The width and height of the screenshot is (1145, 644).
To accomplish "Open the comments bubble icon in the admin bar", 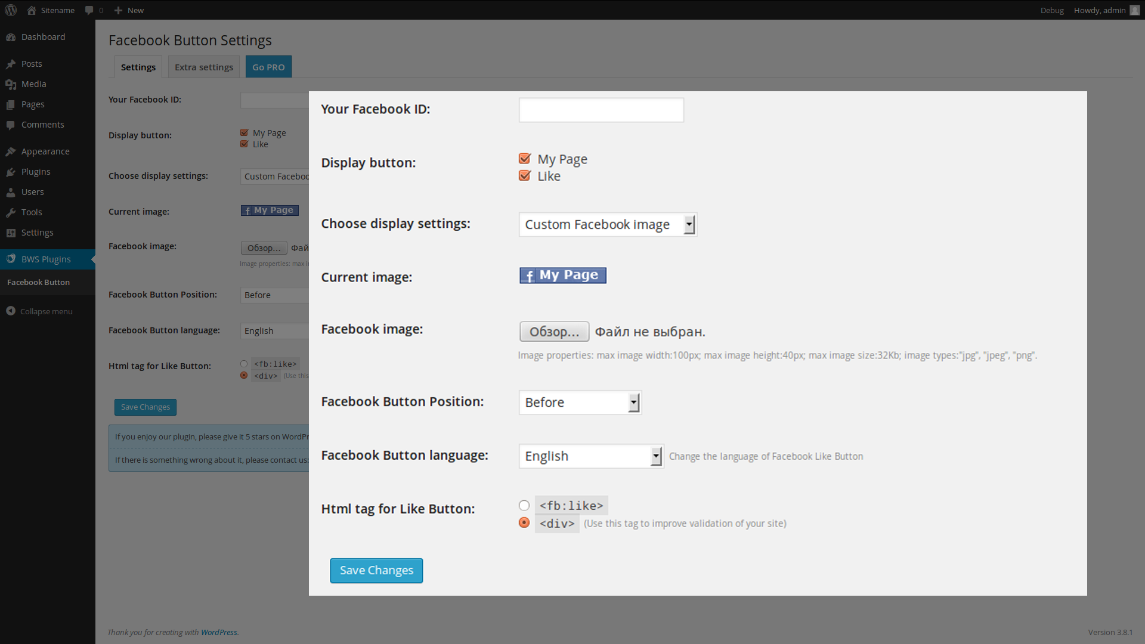I will (89, 10).
